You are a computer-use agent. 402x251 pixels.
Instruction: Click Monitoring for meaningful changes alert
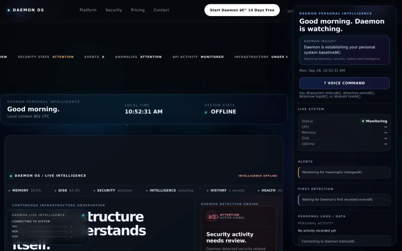(x=344, y=172)
